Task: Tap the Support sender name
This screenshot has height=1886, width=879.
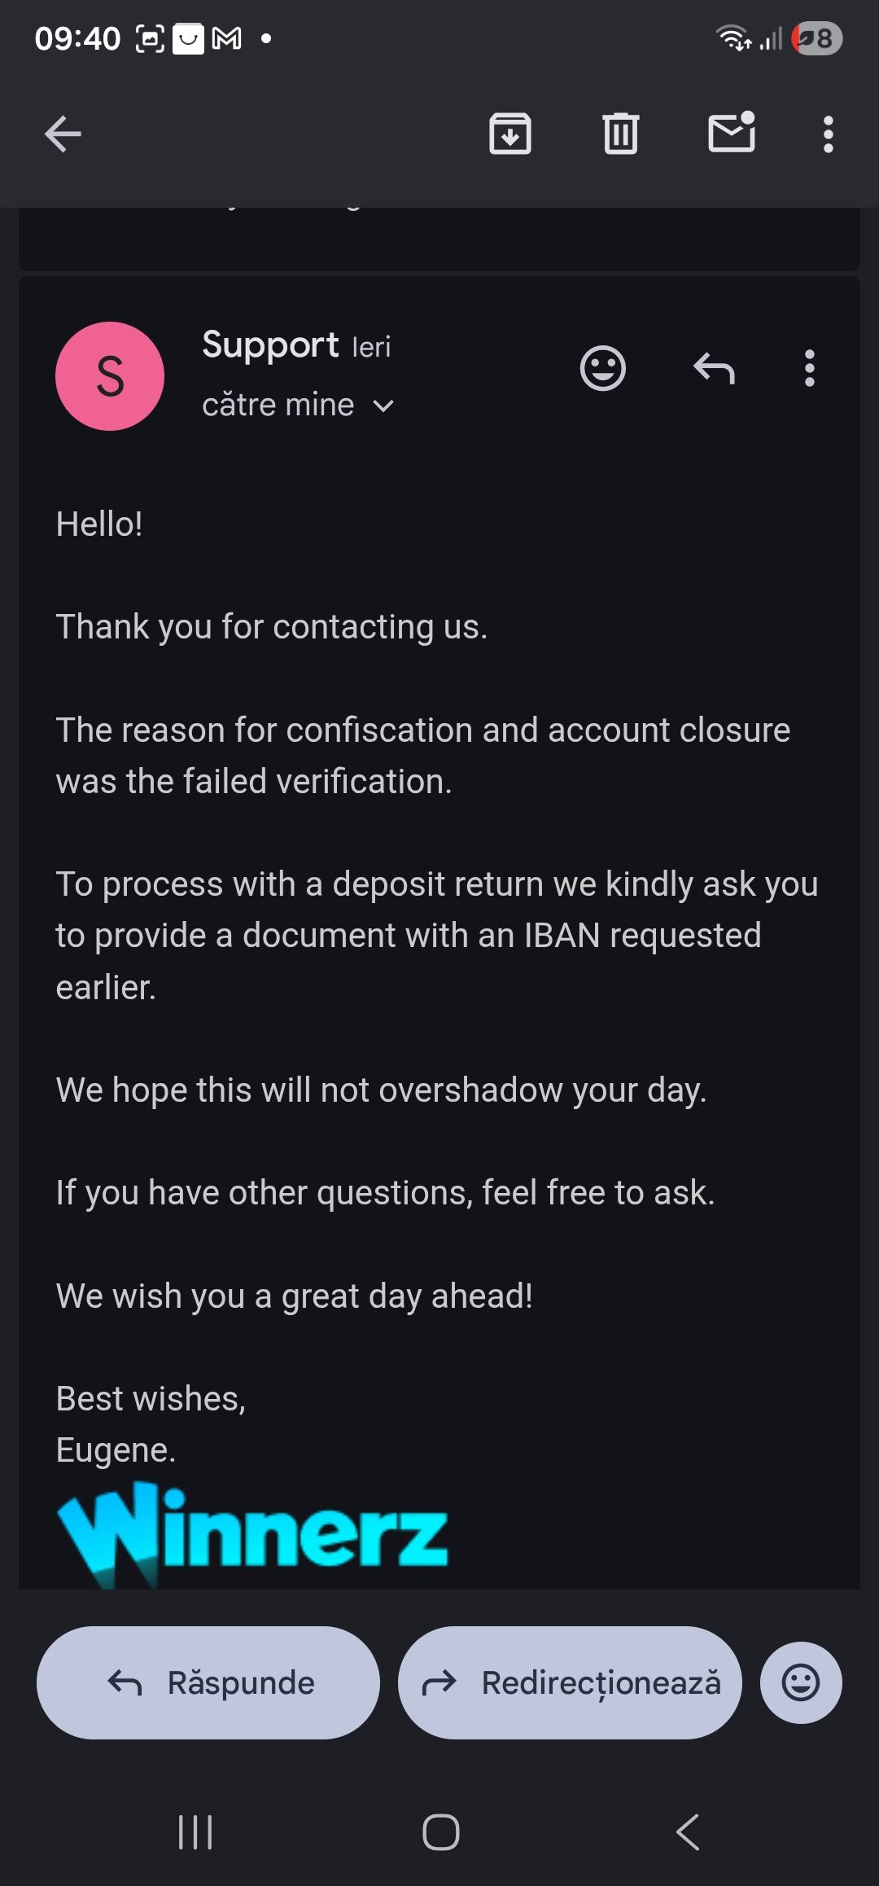Action: pyautogui.click(x=270, y=345)
